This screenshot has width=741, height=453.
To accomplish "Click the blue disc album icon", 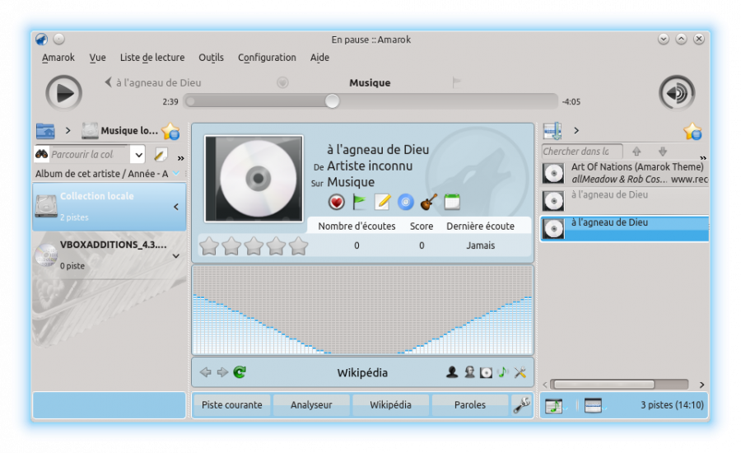I will pos(405,203).
